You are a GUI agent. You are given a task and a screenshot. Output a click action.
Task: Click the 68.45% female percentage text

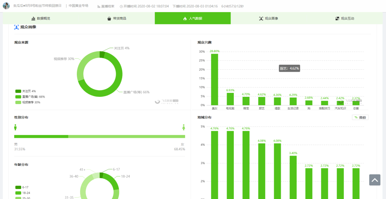179,149
